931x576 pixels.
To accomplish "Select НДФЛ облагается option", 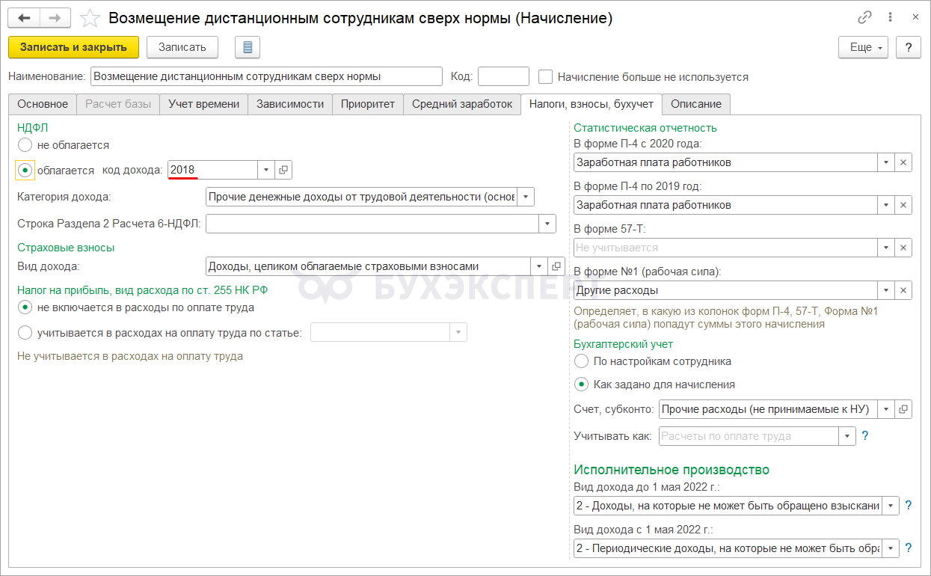I will 25,171.
